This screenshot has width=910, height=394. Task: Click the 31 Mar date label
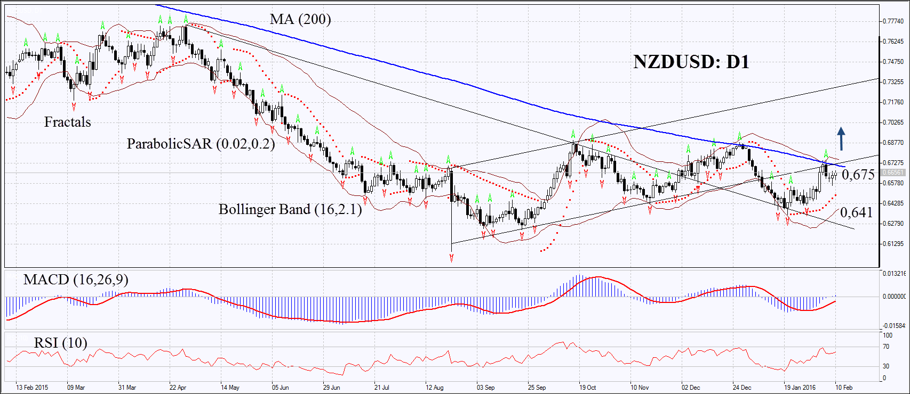click(127, 387)
